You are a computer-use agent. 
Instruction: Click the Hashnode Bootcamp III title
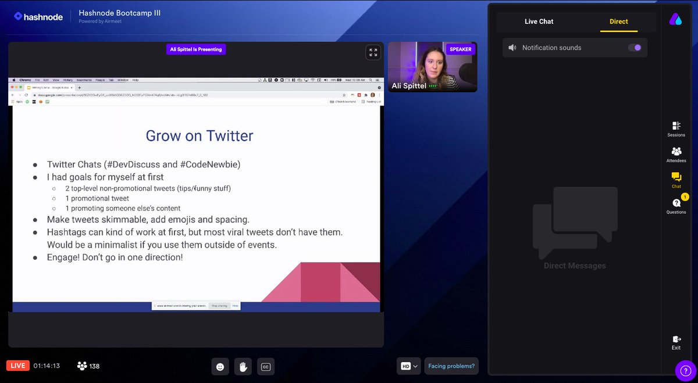[120, 13]
